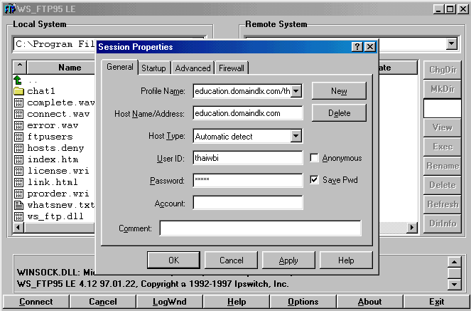
Task: Click the Comment input field
Action: pyautogui.click(x=260, y=228)
